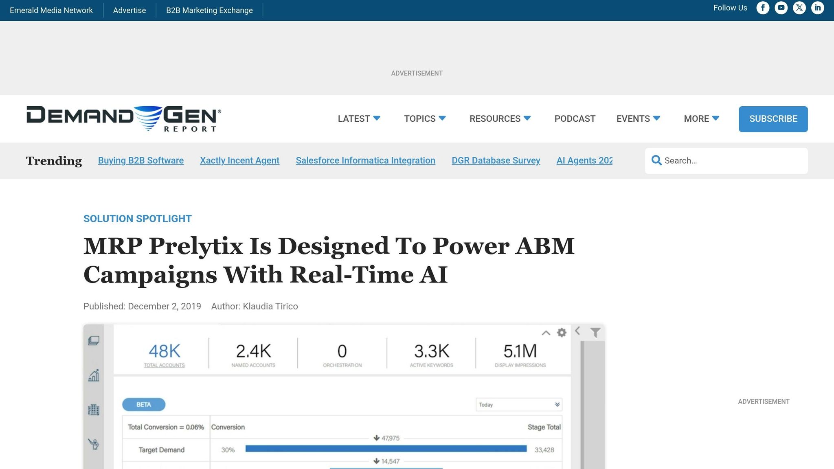Open the Buying B2B Software trending link
834x469 pixels.
coord(141,160)
